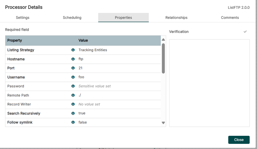Viewport: 257px width, 149px height.
Task: Switch to the Settings tab
Action: [x=23, y=18]
